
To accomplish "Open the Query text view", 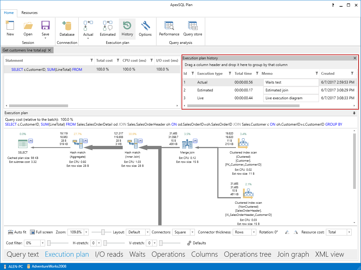I will [23, 254].
